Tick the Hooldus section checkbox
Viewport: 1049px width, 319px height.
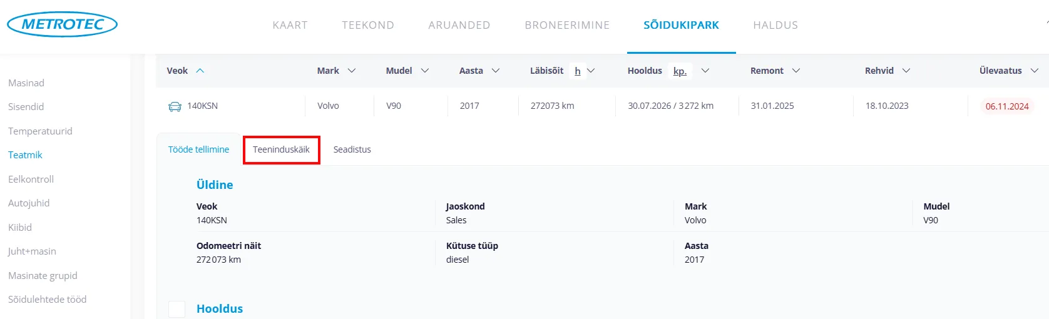point(177,309)
